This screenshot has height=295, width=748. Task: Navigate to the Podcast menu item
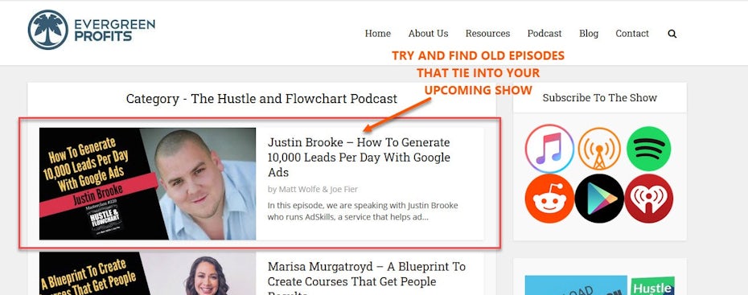click(545, 34)
